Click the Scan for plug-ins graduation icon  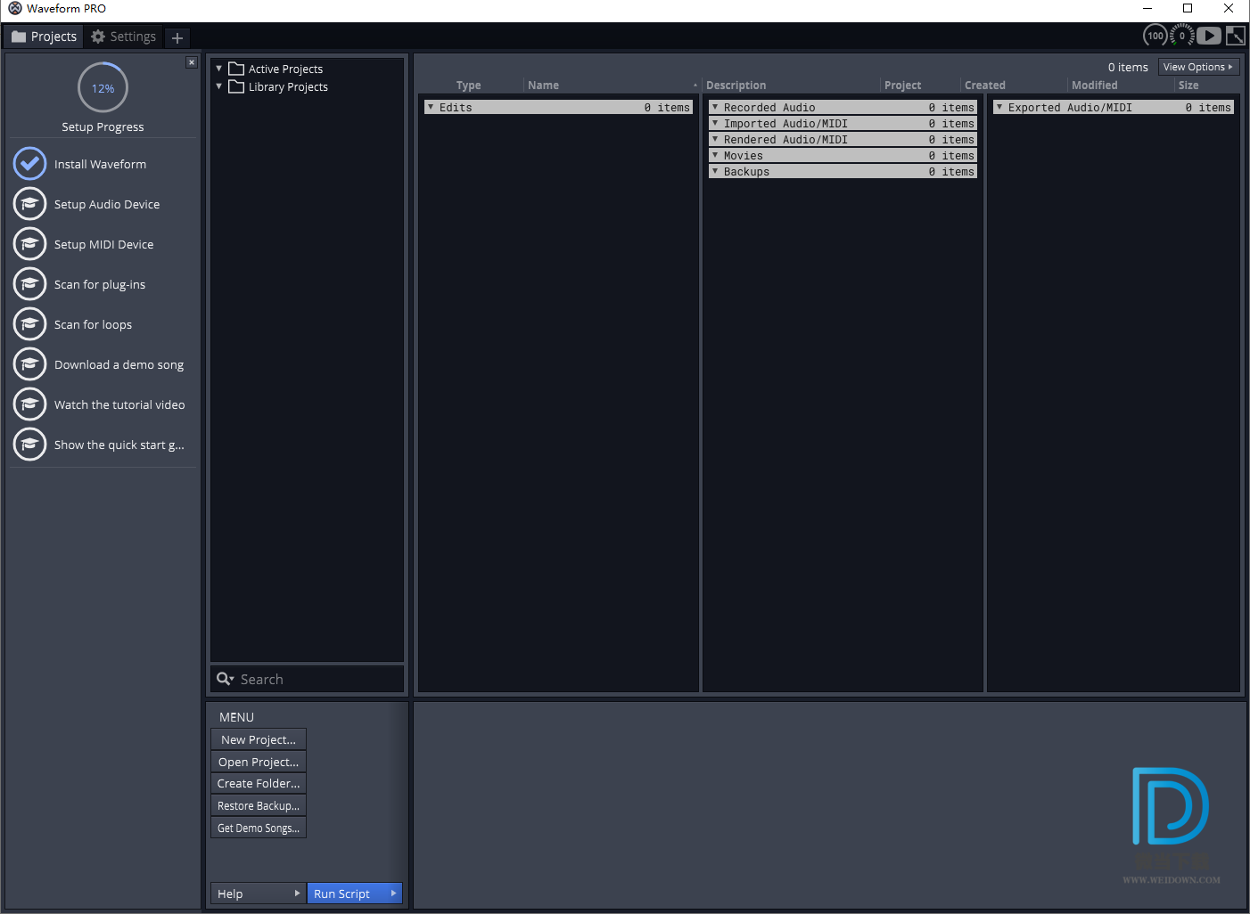[29, 284]
